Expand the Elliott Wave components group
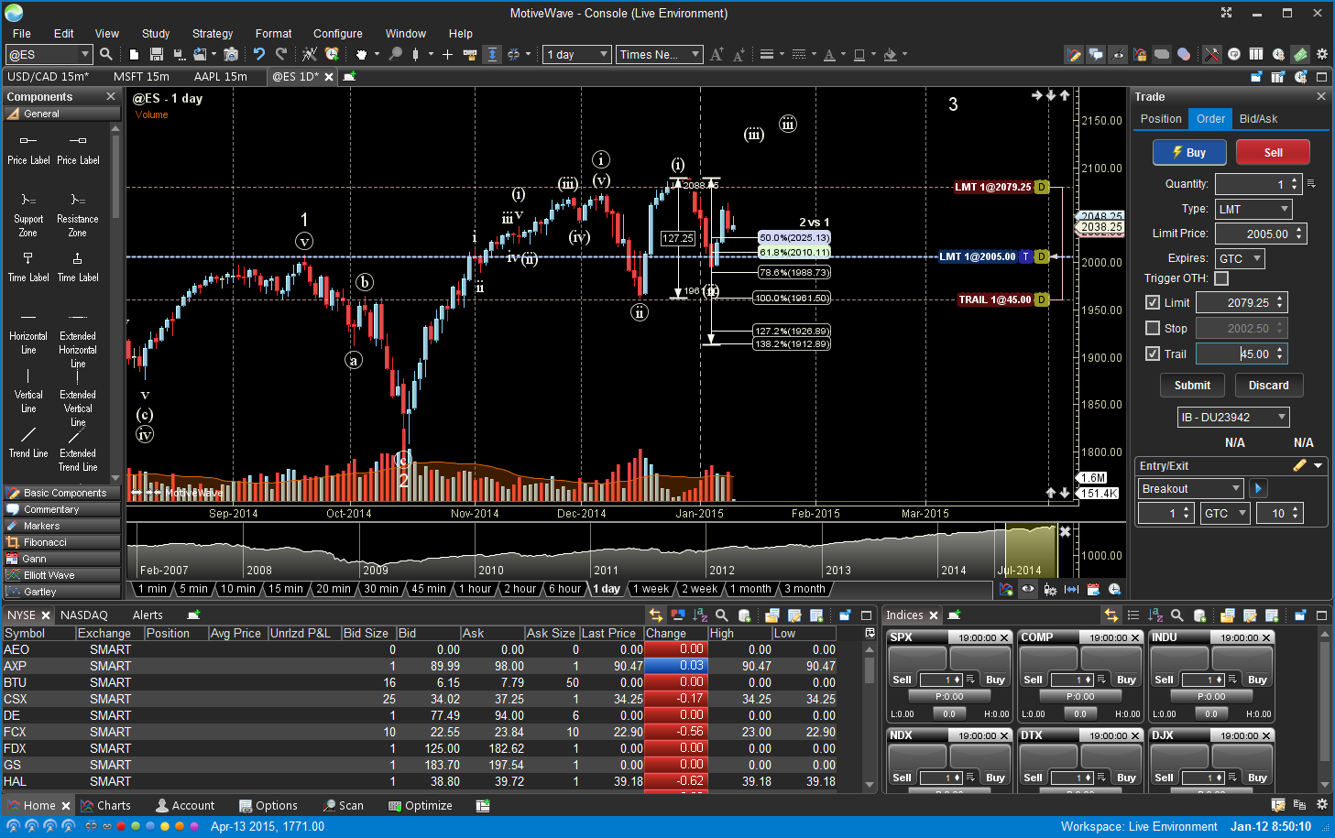The width and height of the screenshot is (1335, 838). coord(62,575)
